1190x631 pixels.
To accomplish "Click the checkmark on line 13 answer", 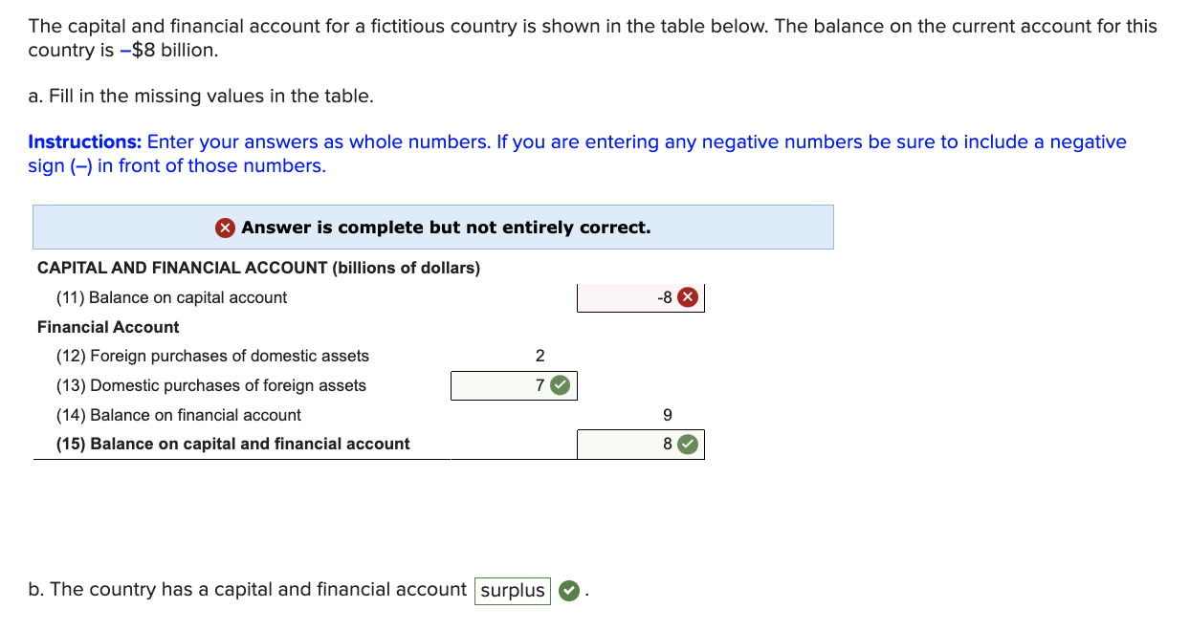I will click(x=560, y=384).
